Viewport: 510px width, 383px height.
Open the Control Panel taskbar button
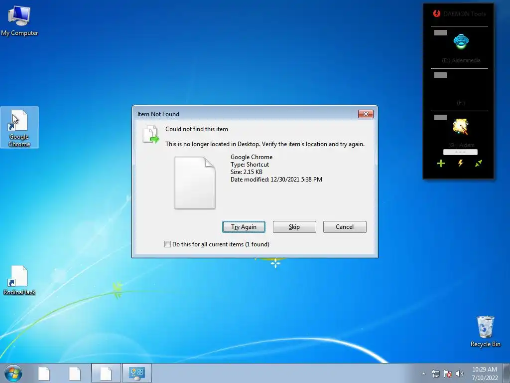click(136, 373)
